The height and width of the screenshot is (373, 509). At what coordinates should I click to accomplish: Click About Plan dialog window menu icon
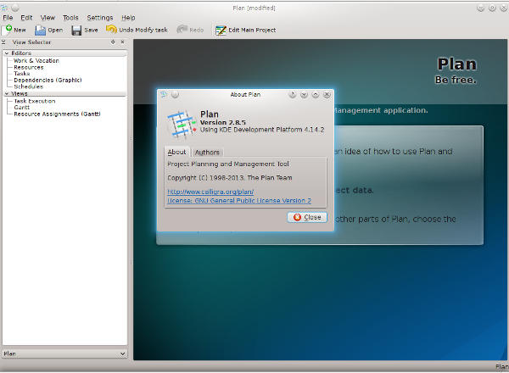click(x=163, y=94)
